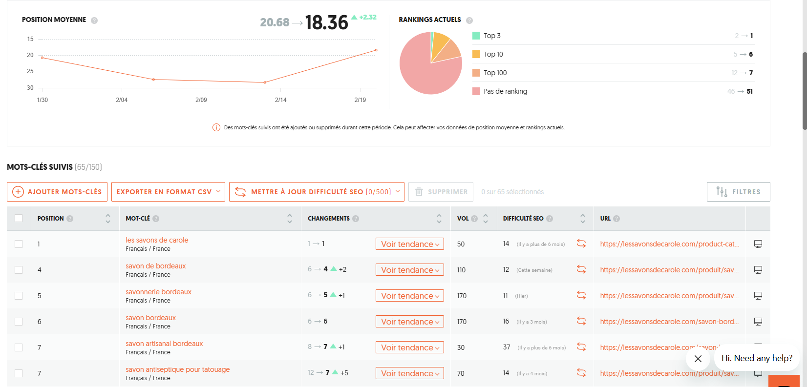The height and width of the screenshot is (387, 807).
Task: Click help icon in Changements column header
Action: click(356, 219)
